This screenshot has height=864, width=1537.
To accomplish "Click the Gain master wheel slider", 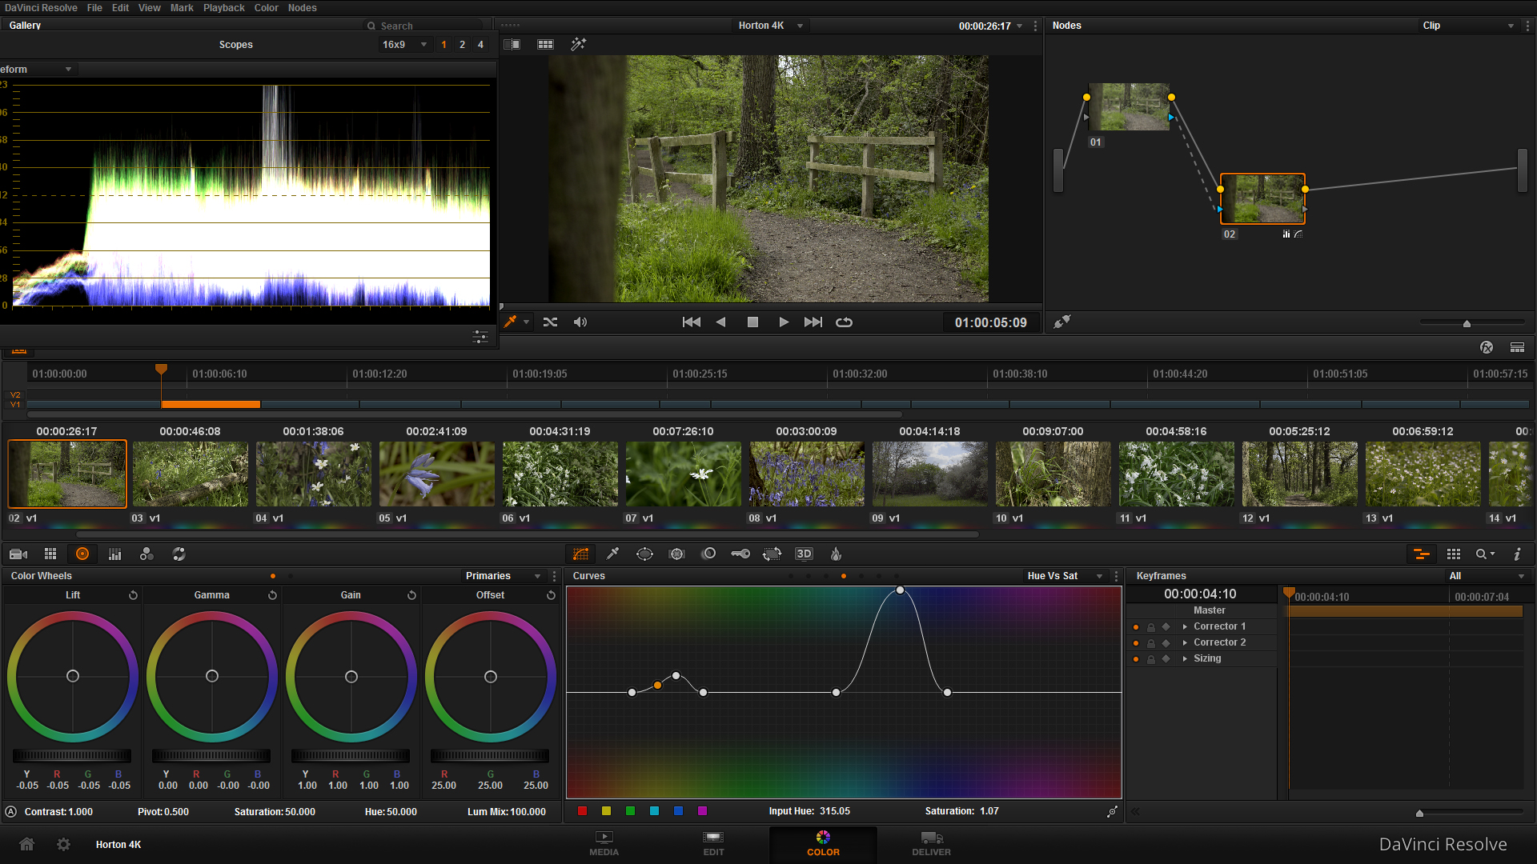I will coord(351,755).
